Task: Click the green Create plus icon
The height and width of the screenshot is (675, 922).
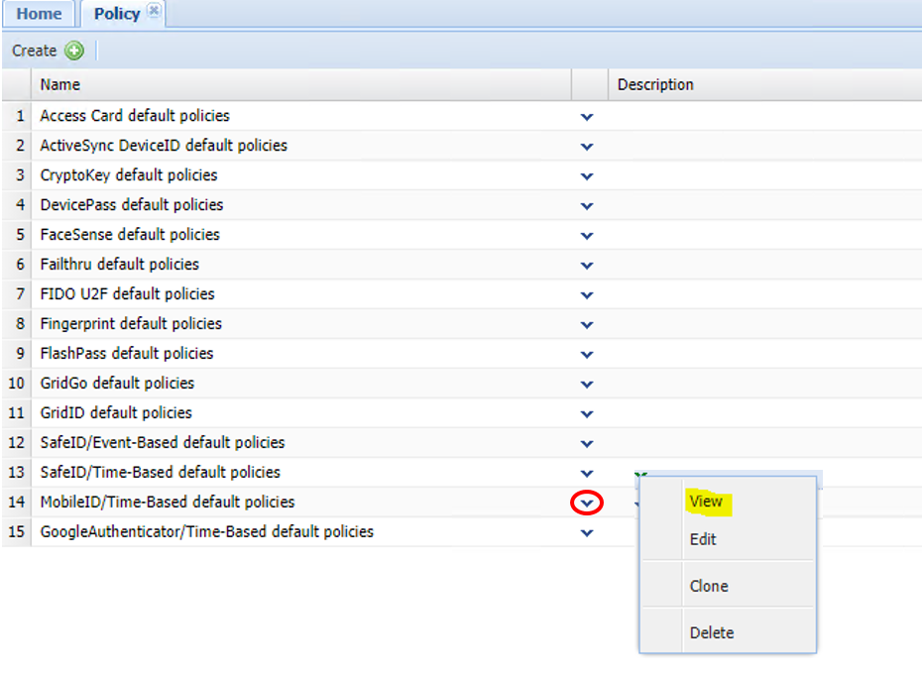Action: click(x=74, y=51)
